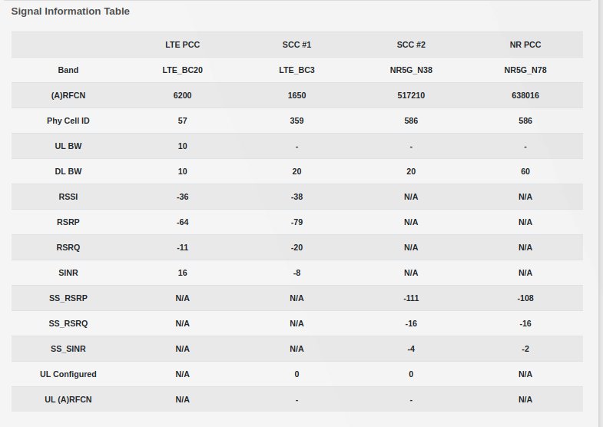Click the DL BW value 60
603x427 pixels.
coord(525,171)
